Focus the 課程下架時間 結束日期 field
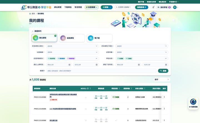 pyautogui.click(x=155, y=65)
